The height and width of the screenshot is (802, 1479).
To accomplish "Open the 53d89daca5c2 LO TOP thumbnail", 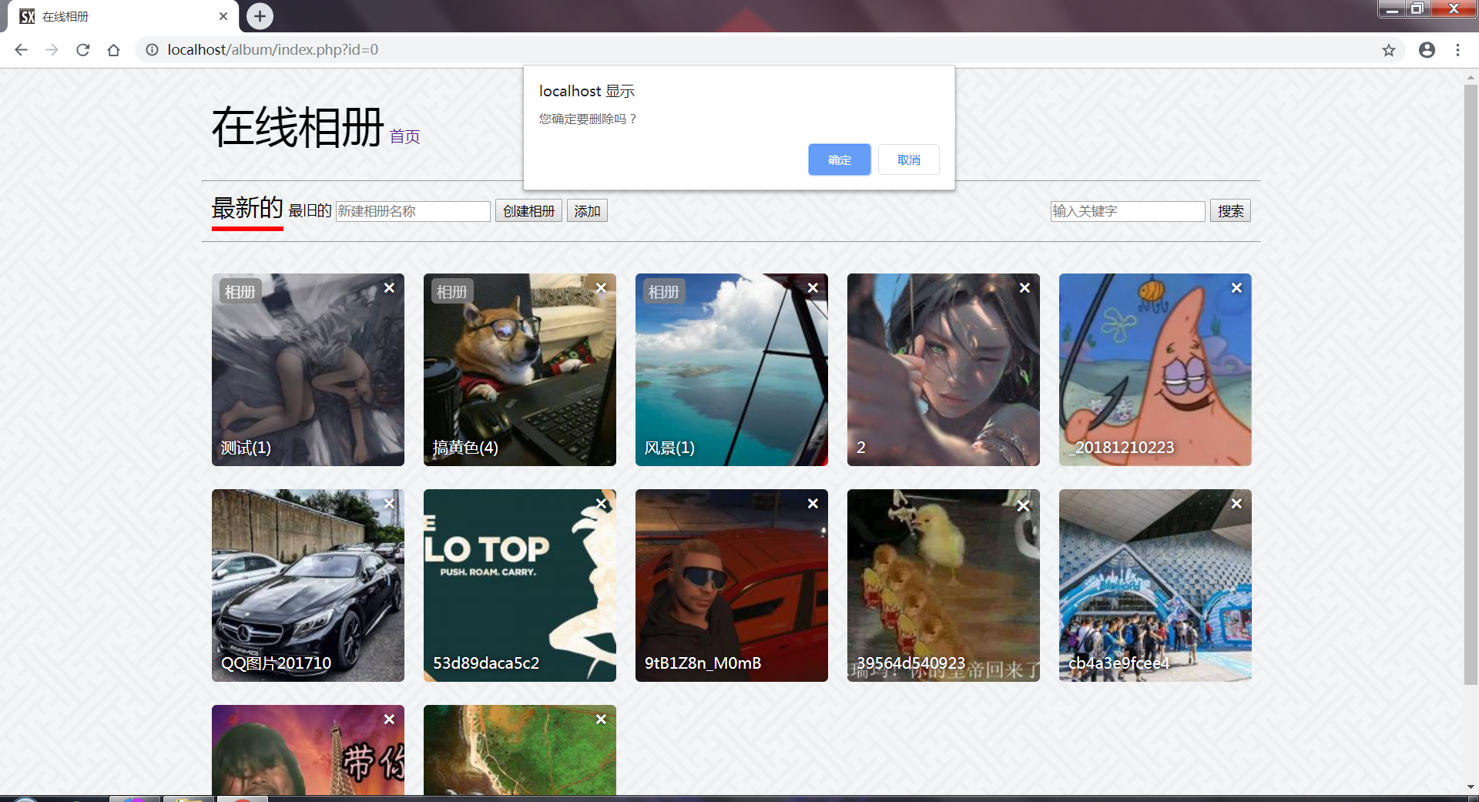I will click(520, 586).
